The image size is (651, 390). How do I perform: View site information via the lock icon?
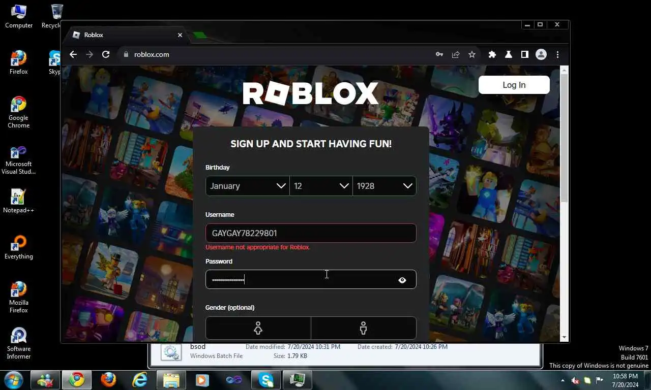pos(126,54)
